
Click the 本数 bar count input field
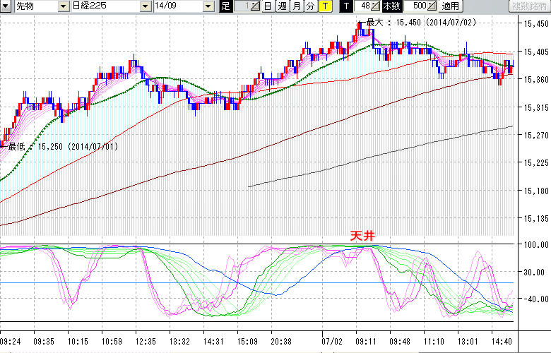(x=415, y=6)
